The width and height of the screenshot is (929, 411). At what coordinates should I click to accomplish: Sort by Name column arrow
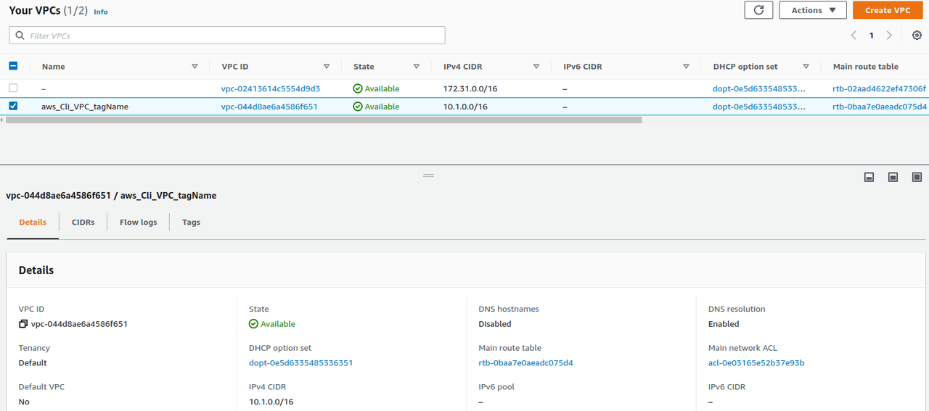click(195, 67)
